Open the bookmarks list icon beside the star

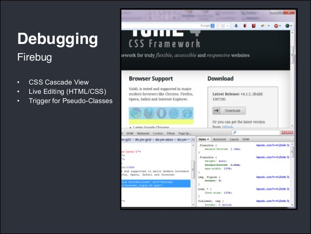[223, 26]
